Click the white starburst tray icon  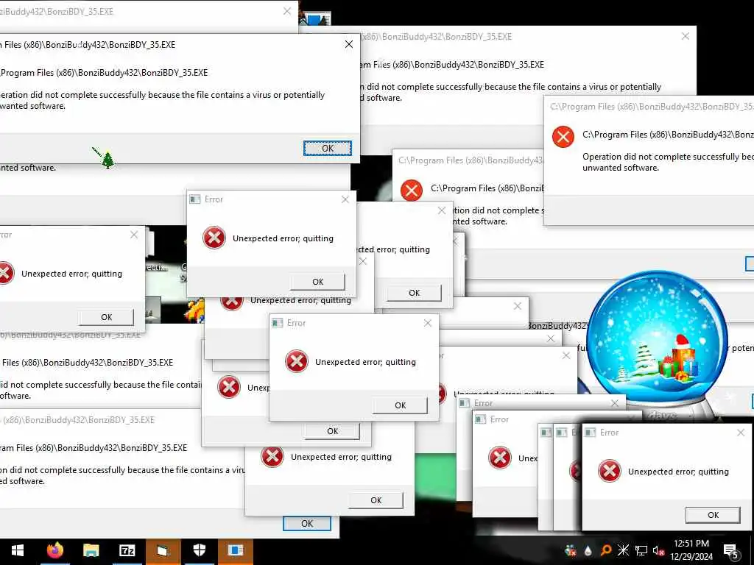pyautogui.click(x=623, y=550)
